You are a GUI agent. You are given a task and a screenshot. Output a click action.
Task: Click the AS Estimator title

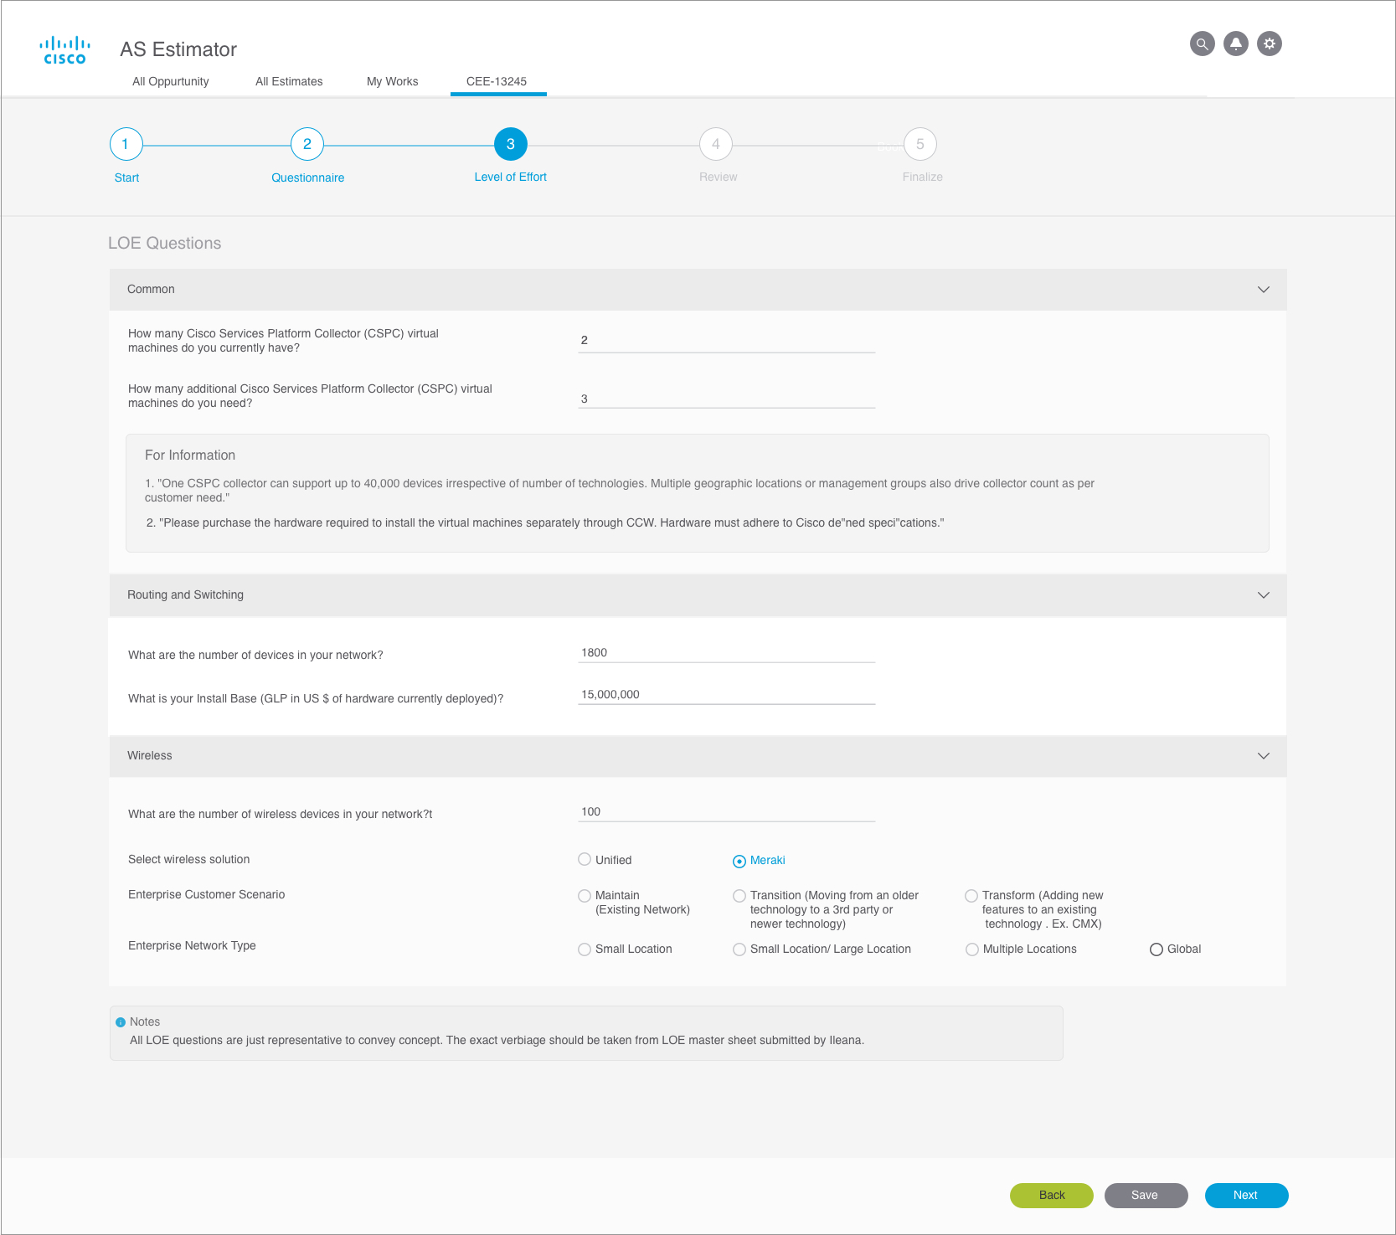[178, 49]
